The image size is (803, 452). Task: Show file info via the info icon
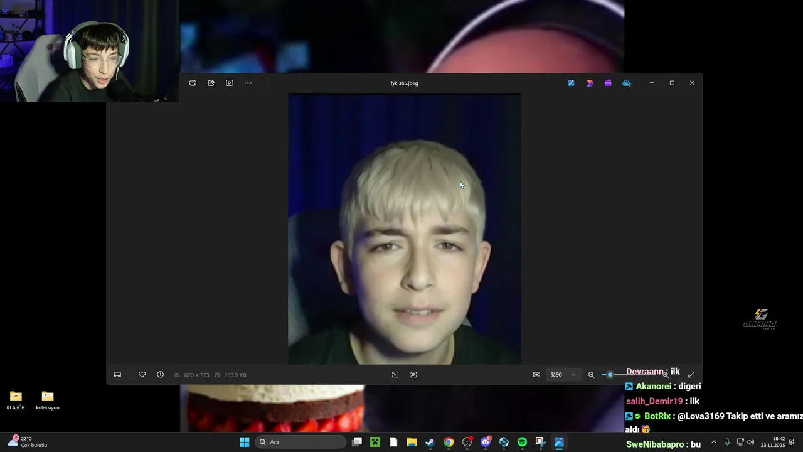[161, 375]
